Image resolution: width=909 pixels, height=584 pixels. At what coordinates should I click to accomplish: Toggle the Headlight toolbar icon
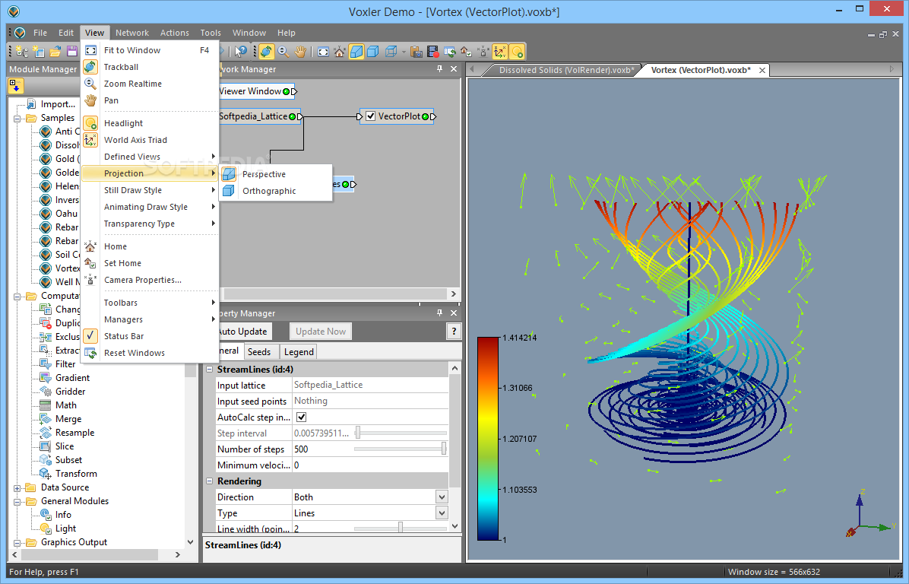pos(517,52)
